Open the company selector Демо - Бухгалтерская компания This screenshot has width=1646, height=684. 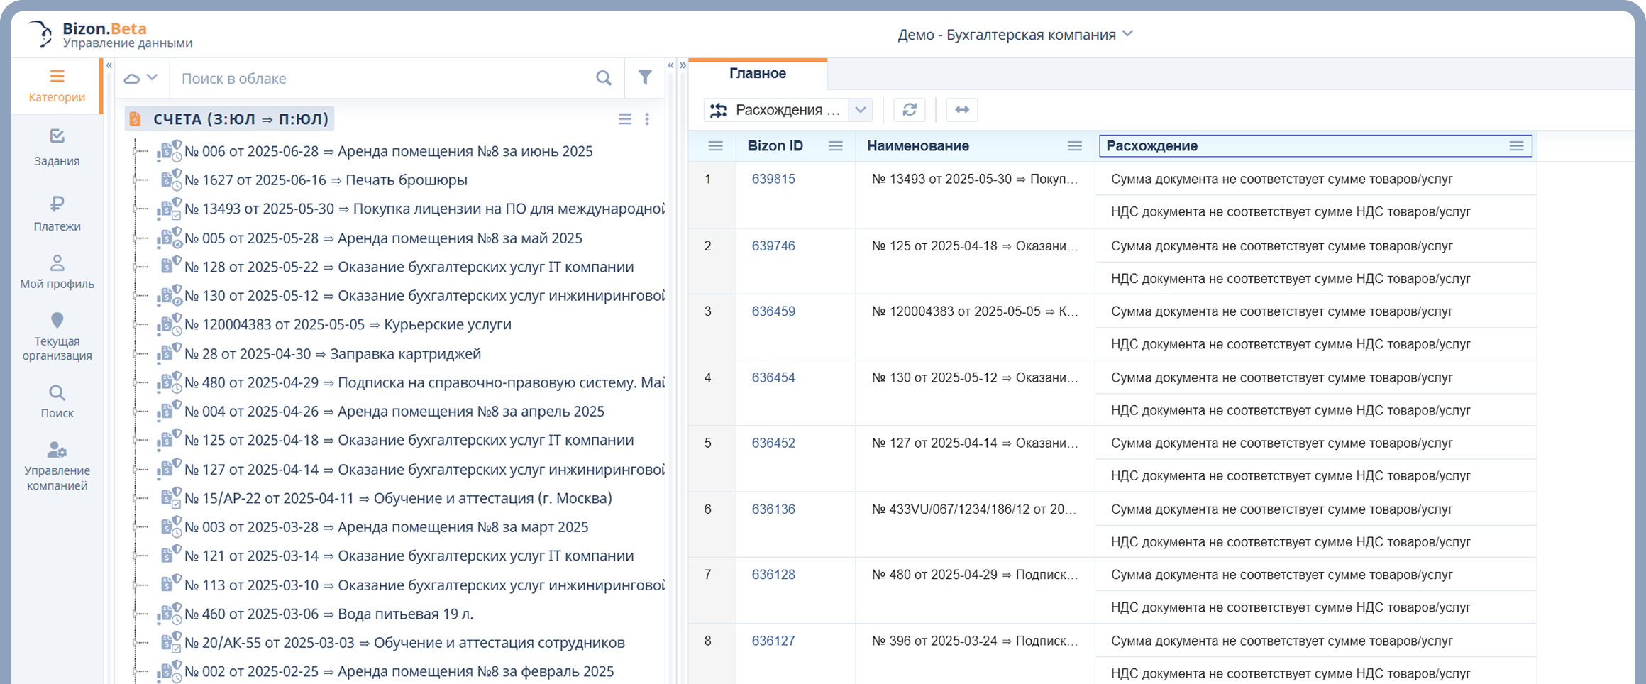click(1015, 35)
